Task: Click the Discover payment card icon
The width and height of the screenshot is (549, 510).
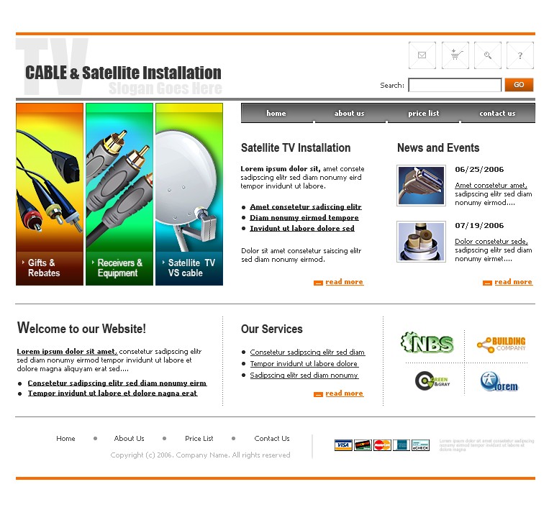Action: 363,445
